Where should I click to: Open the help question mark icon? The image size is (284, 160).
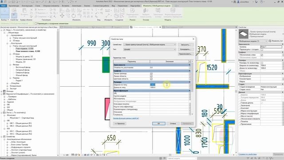tap(261, 2)
